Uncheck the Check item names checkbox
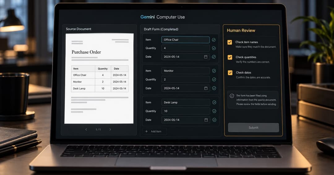 pyautogui.click(x=229, y=42)
